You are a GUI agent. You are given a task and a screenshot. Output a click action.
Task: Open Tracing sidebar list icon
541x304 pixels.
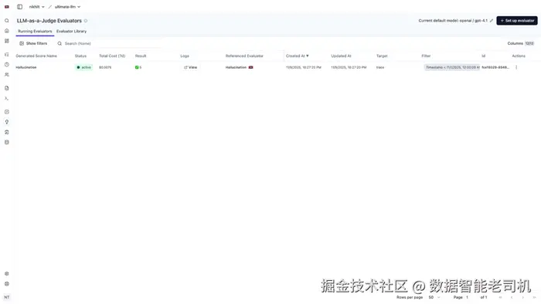point(6,55)
